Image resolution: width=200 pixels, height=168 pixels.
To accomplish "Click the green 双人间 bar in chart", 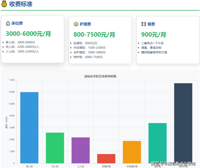I will pos(55,148).
